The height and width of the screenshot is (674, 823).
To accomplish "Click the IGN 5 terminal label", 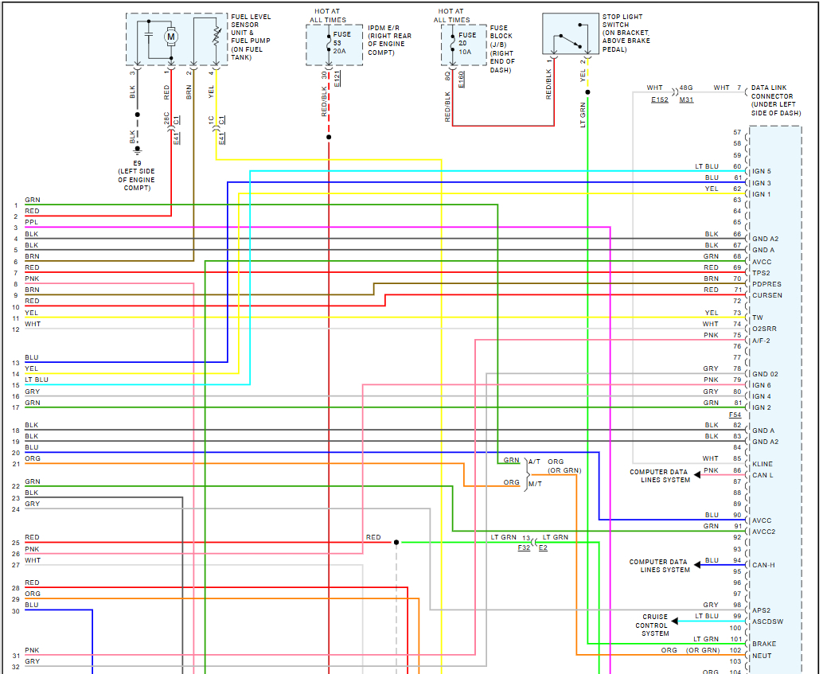I will 762,171.
